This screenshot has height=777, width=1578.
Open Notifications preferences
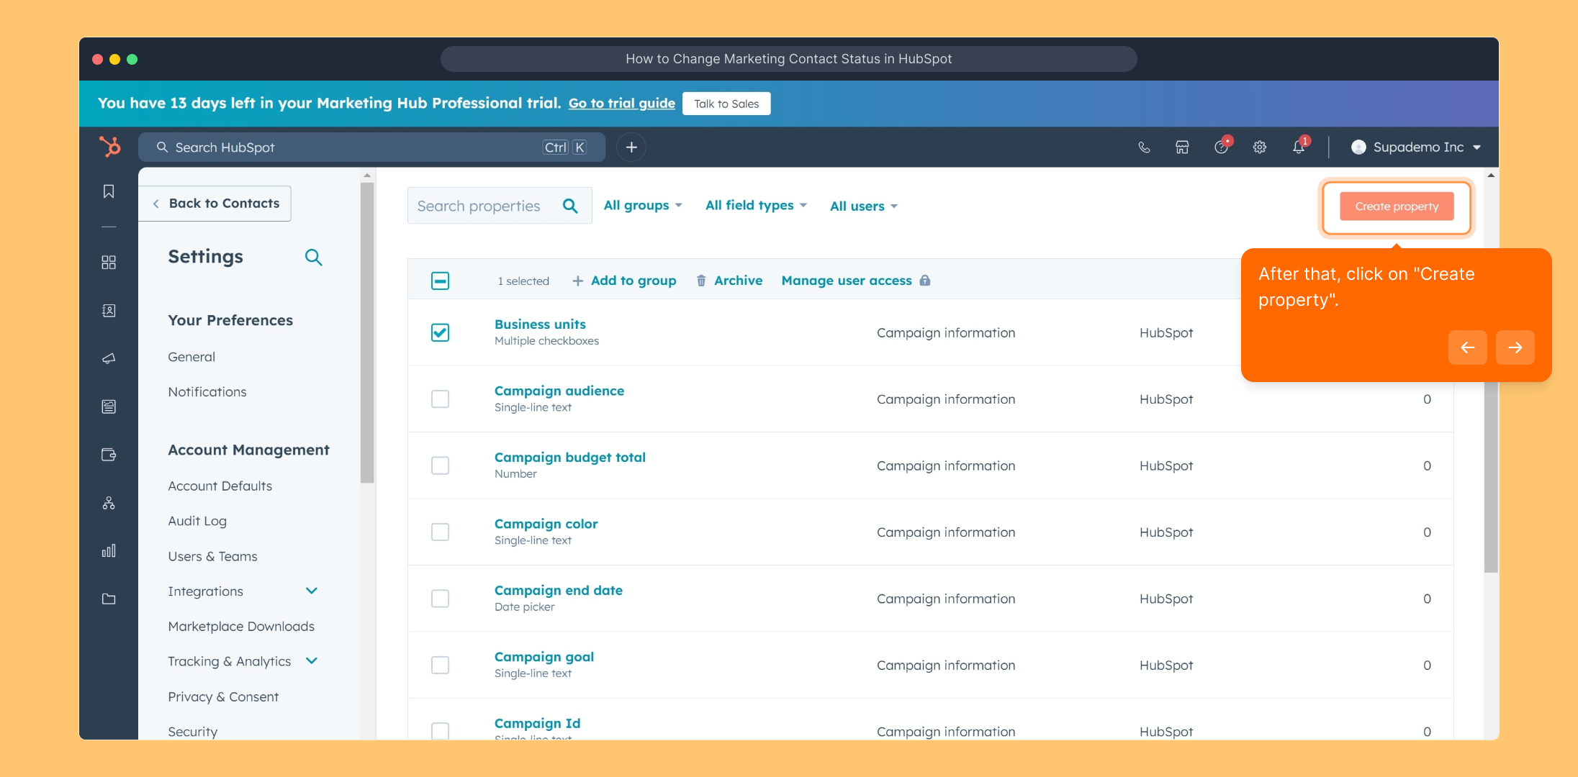tap(207, 392)
